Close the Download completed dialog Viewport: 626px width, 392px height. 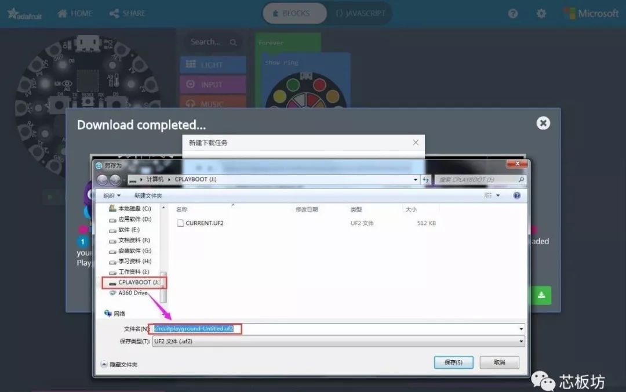tap(543, 123)
